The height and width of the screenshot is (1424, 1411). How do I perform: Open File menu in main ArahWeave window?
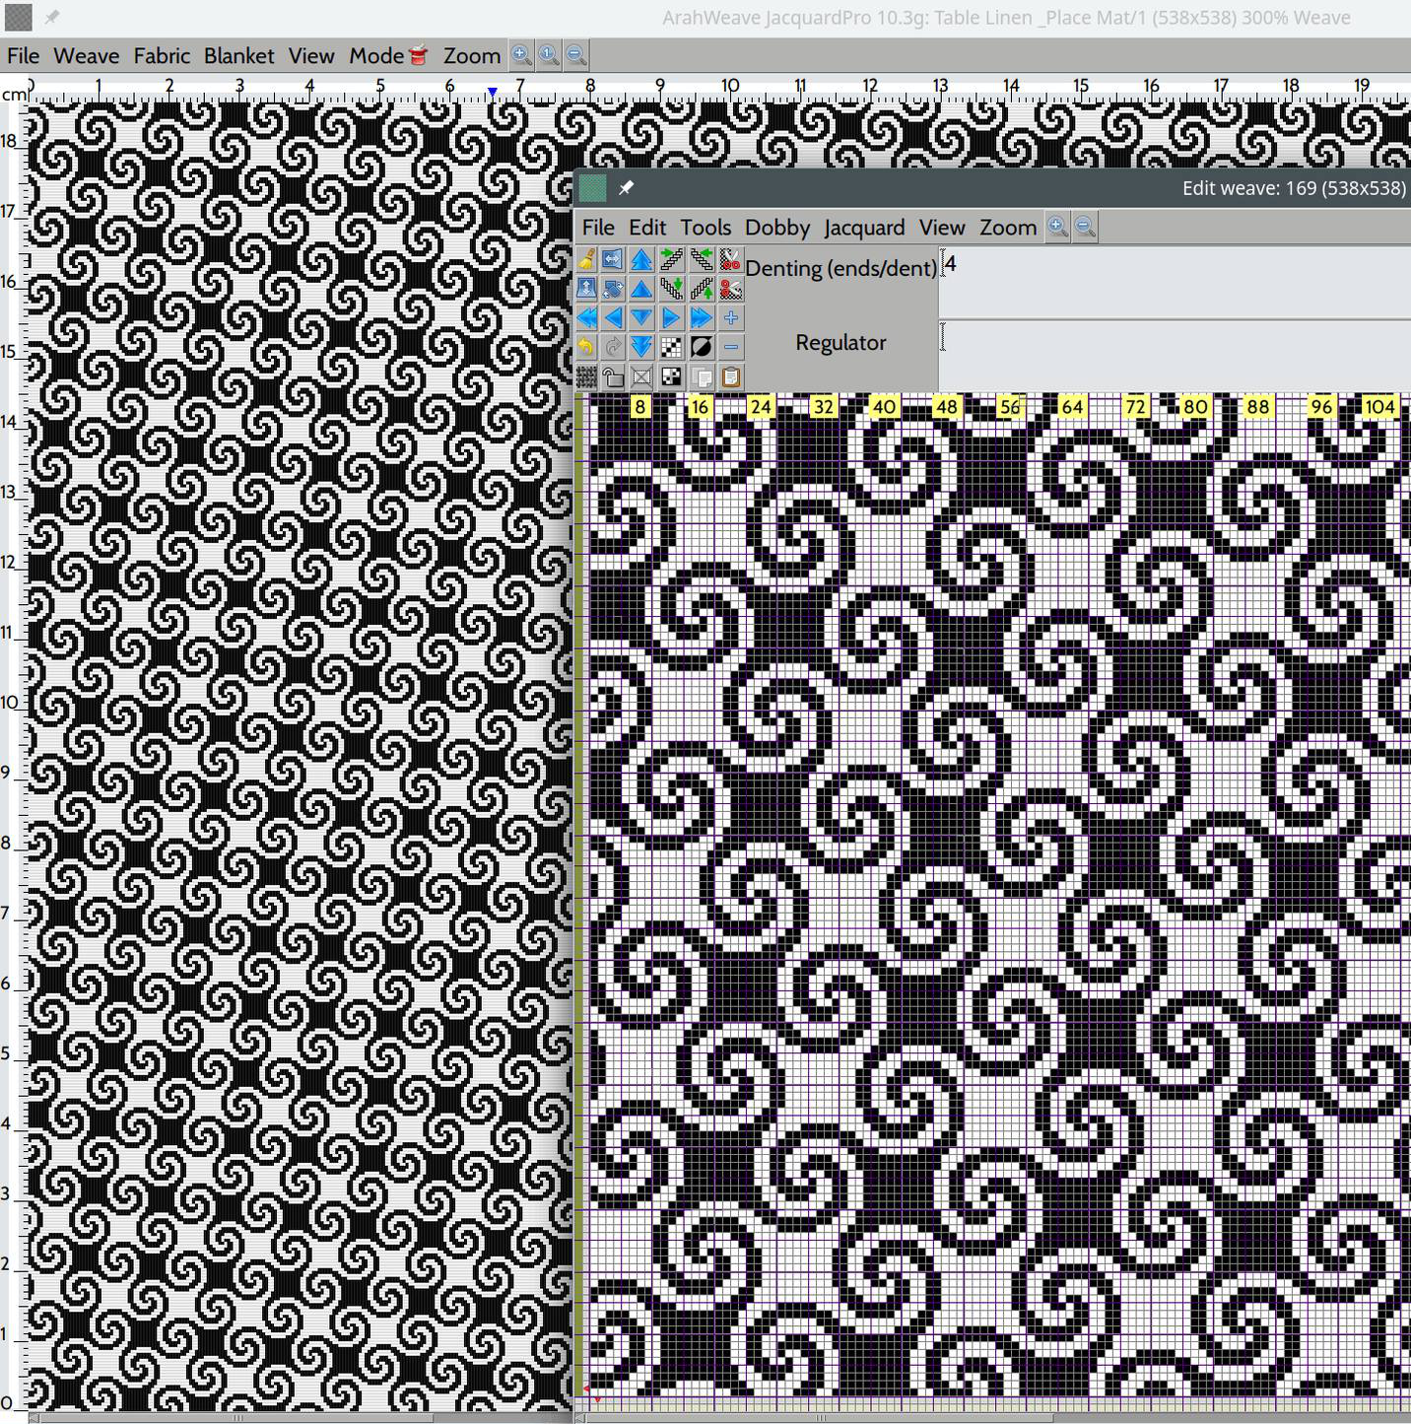coord(23,55)
